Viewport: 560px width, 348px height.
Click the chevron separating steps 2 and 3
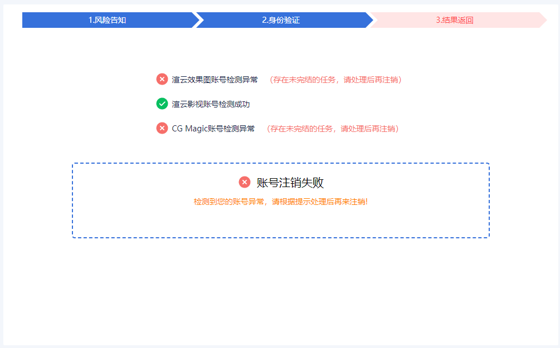point(371,20)
